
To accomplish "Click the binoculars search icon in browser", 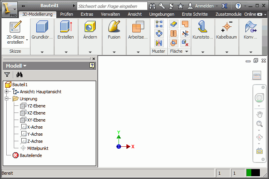I will [19, 74].
